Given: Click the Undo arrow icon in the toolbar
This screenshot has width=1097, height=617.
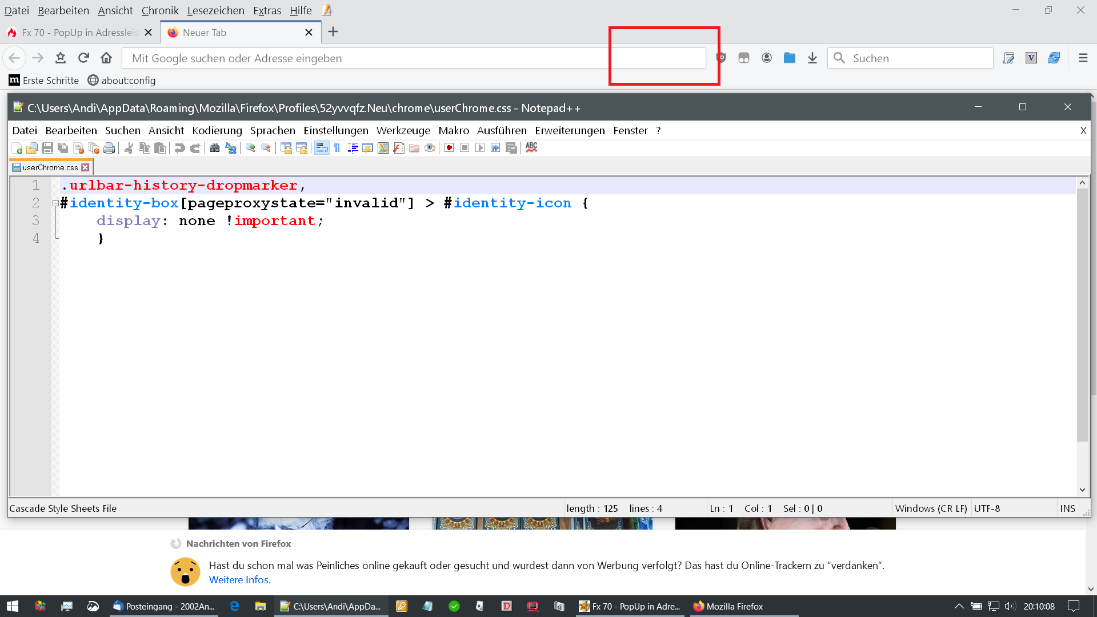Looking at the screenshot, I should (x=179, y=148).
